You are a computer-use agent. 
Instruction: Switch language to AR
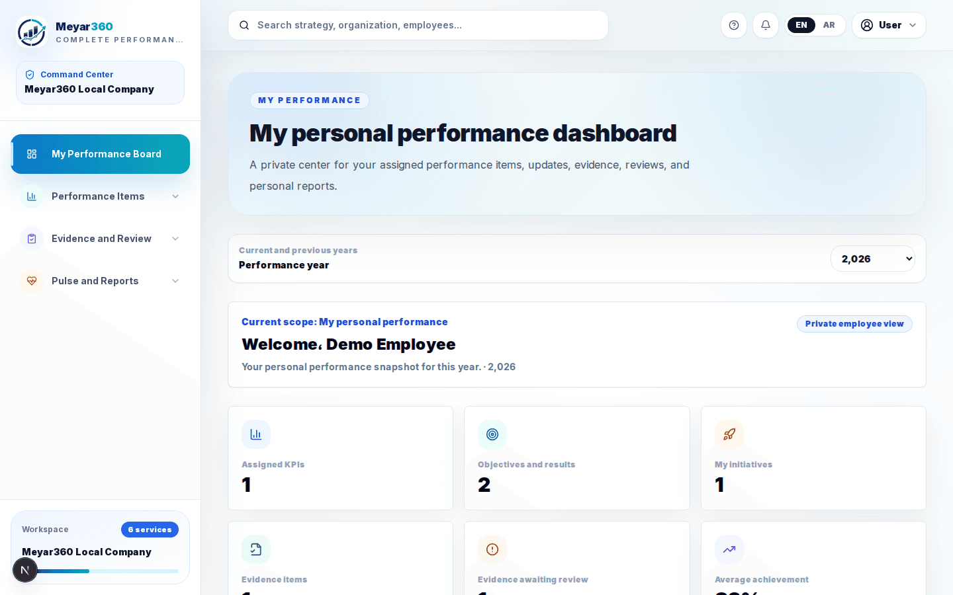click(829, 25)
